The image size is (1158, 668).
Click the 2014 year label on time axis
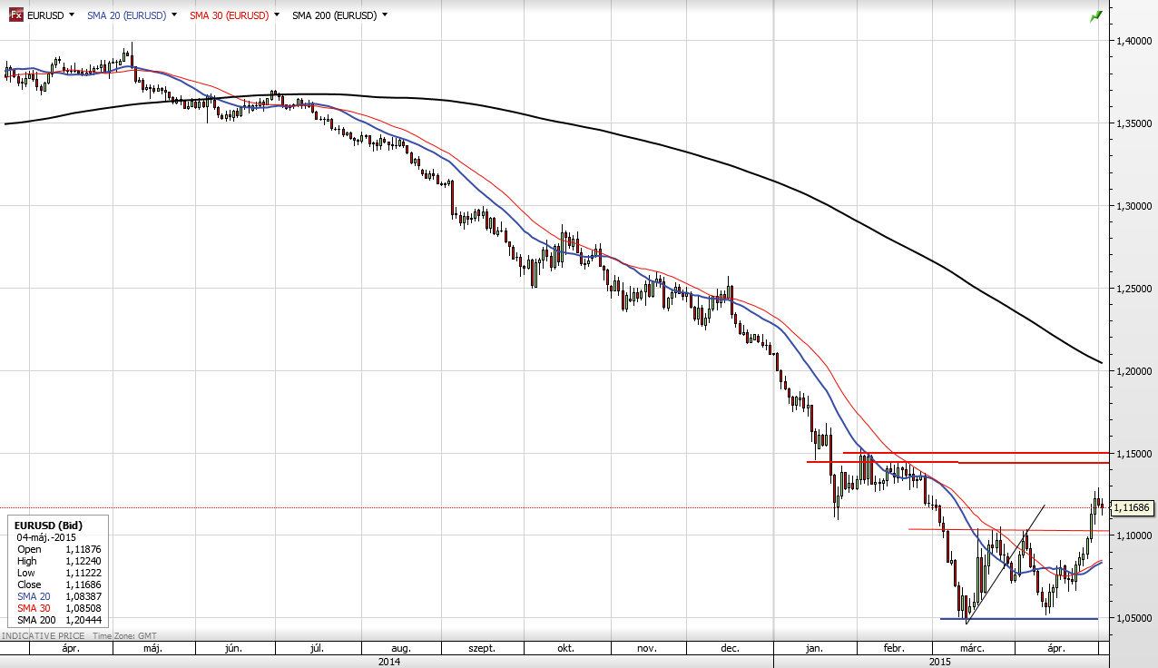click(x=388, y=662)
